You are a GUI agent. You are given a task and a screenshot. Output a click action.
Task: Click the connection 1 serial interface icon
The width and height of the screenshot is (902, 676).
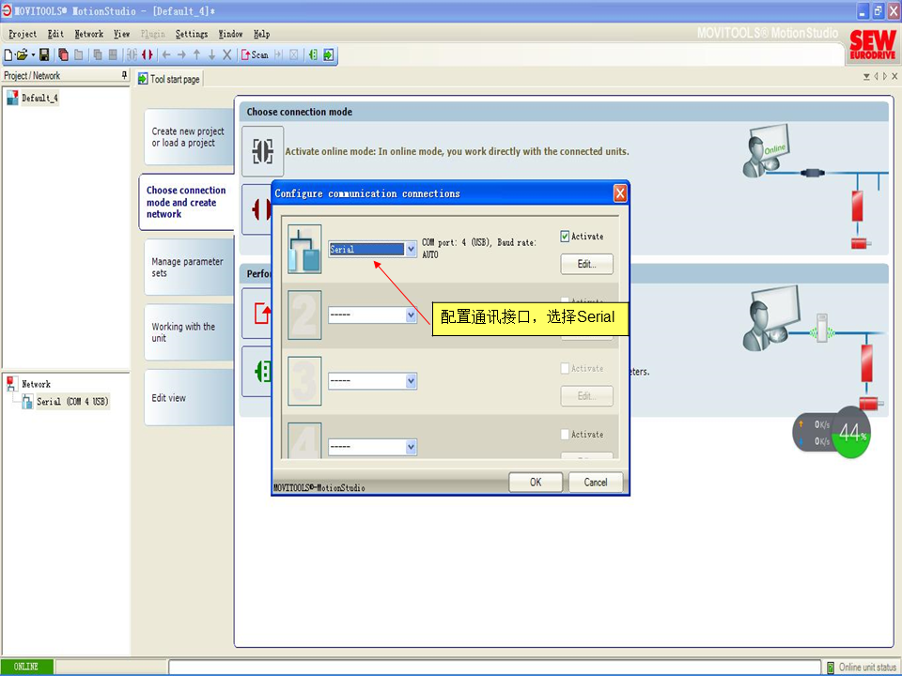[304, 250]
